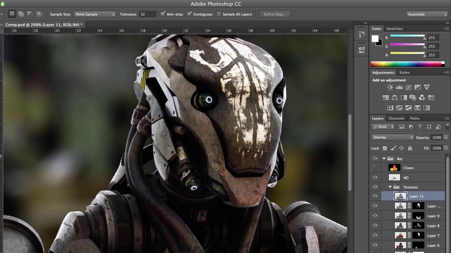Lock transparent pixels of the layer
Viewport: 451px width, 253px height.
point(385,148)
